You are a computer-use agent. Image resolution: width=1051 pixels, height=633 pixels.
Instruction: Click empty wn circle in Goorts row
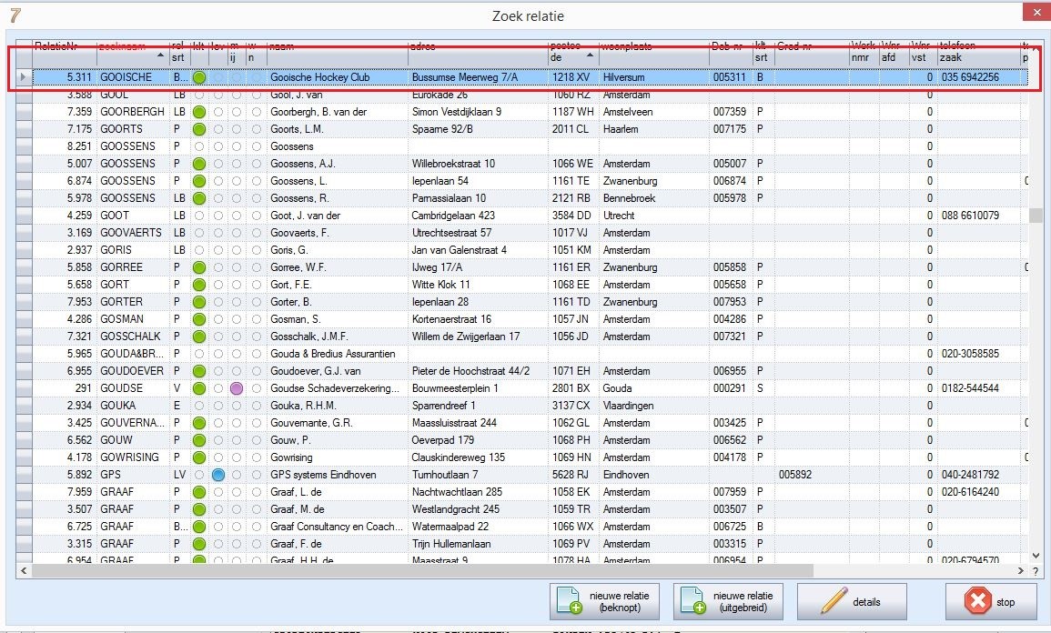(x=256, y=129)
